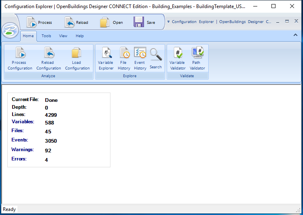Click Open folder icon in quick access toolbar

pos(104,22)
